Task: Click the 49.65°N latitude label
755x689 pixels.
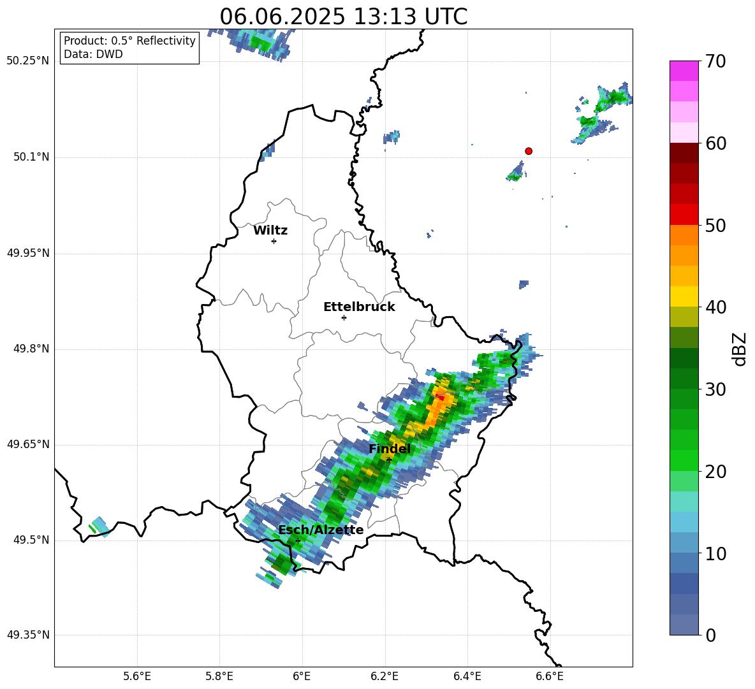Action: click(28, 444)
